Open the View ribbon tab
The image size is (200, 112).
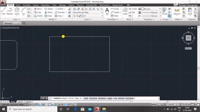tap(54, 5)
